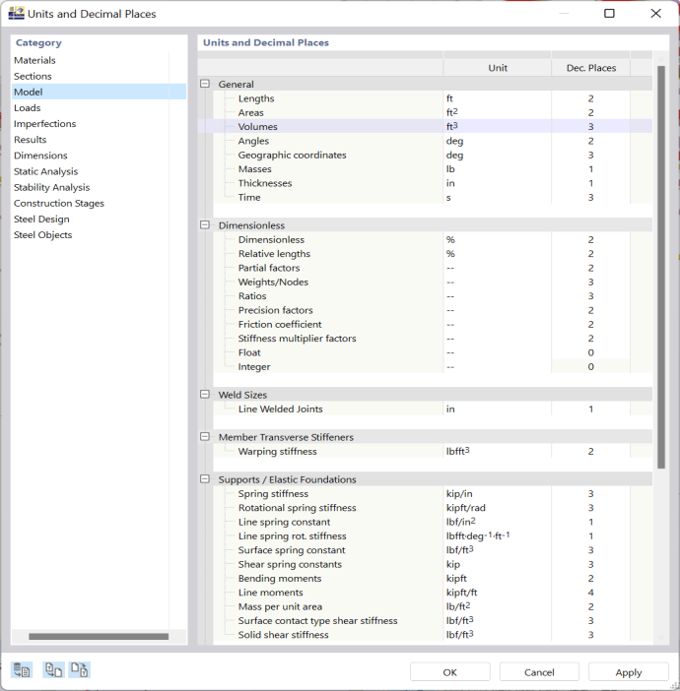This screenshot has width=680, height=691.
Task: Collapse the Member Transverse Stiffeners group
Action: 205,437
